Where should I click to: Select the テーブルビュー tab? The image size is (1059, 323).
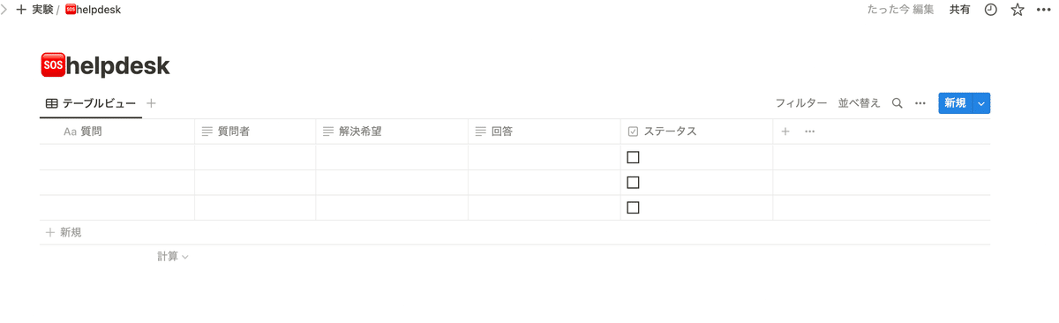[91, 103]
